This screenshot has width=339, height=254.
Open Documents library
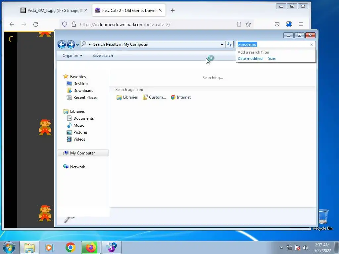83,118
